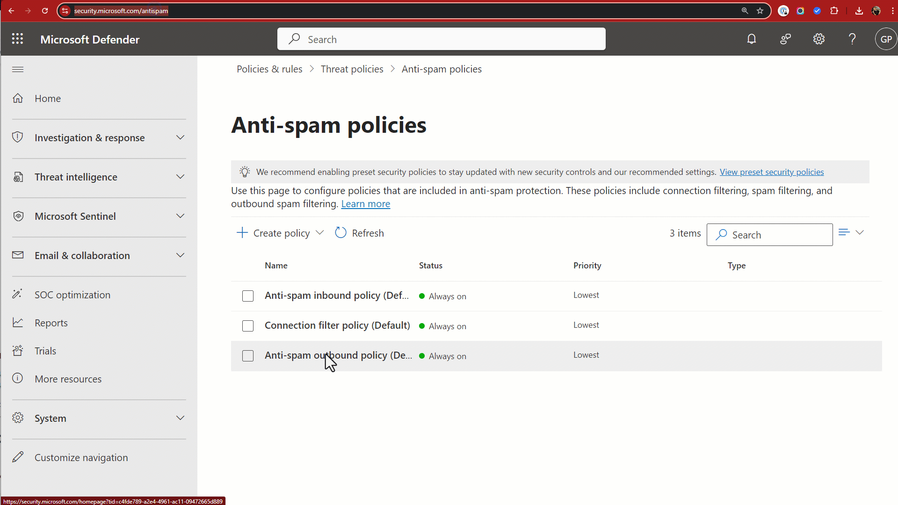Navigate to Threat policies breadcrumb
The height and width of the screenshot is (505, 898).
point(352,69)
